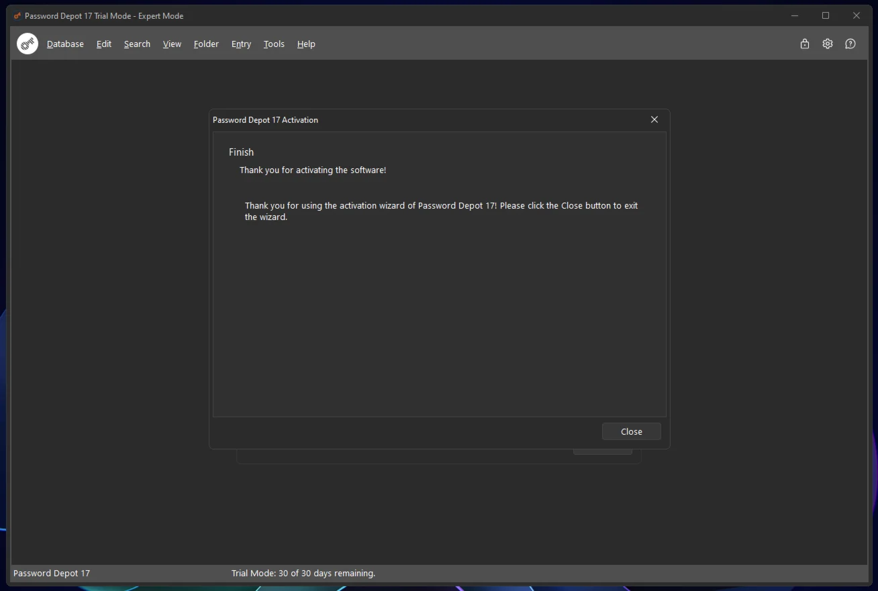Minimize the Password Depot window
This screenshot has width=878, height=591.
(795, 15)
